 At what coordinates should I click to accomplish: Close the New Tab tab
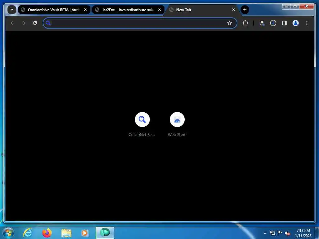(234, 10)
